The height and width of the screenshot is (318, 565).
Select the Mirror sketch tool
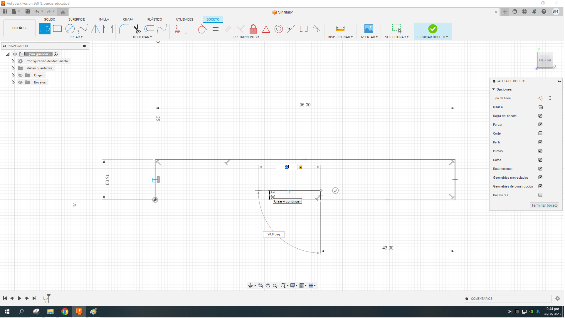coord(95,29)
